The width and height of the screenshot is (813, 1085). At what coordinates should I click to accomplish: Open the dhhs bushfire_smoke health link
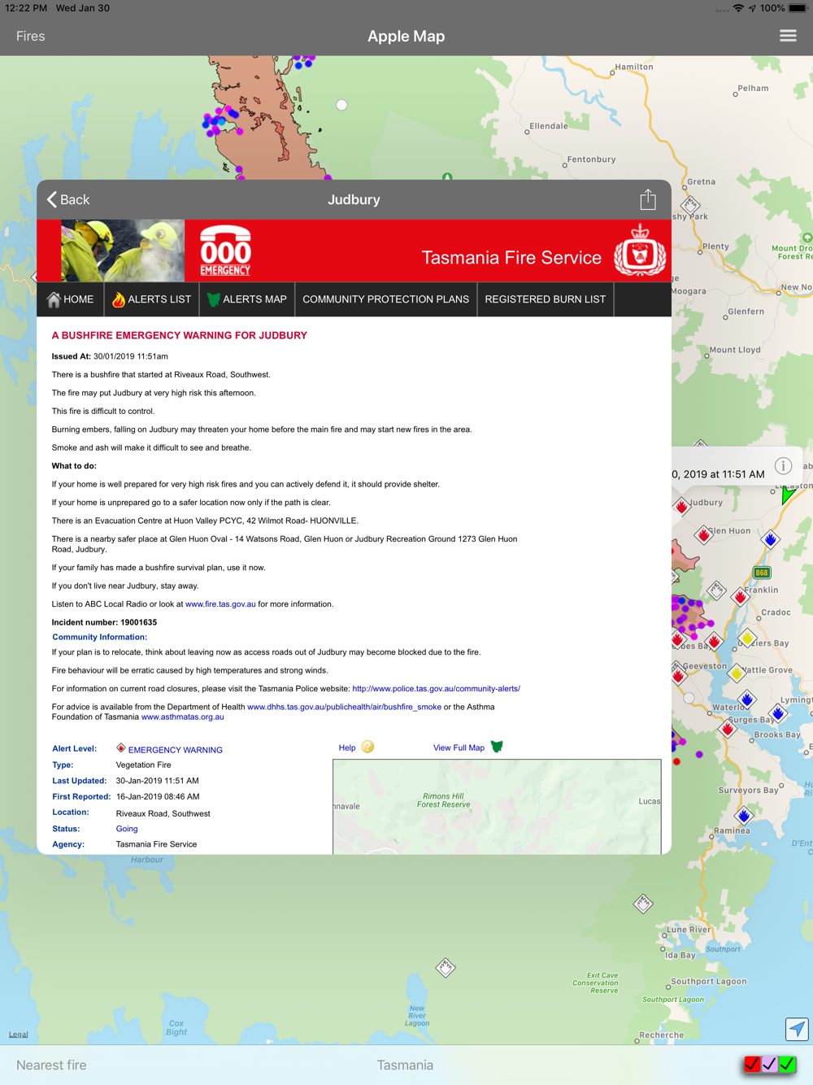344,707
